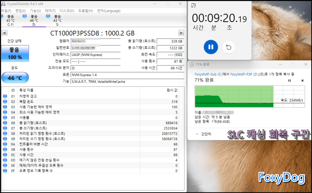Viewport: 312px width, 193px height.
Task: Click status icon of row 07 총 쓰기량
Action: coord(5,128)
